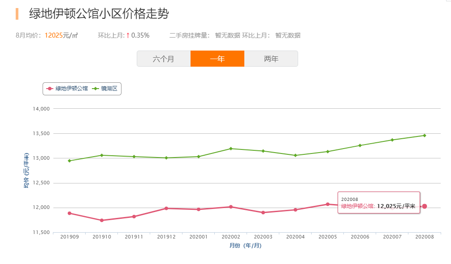Click the red data point at 201912
This screenshot has height=264, width=451.
coord(166,208)
